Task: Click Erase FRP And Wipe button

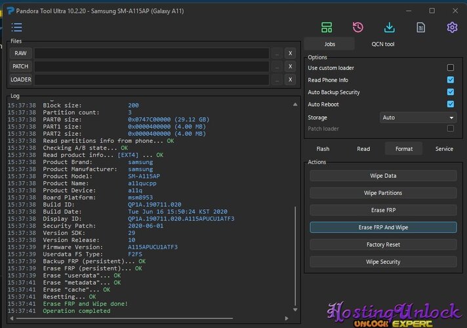Action: point(383,228)
